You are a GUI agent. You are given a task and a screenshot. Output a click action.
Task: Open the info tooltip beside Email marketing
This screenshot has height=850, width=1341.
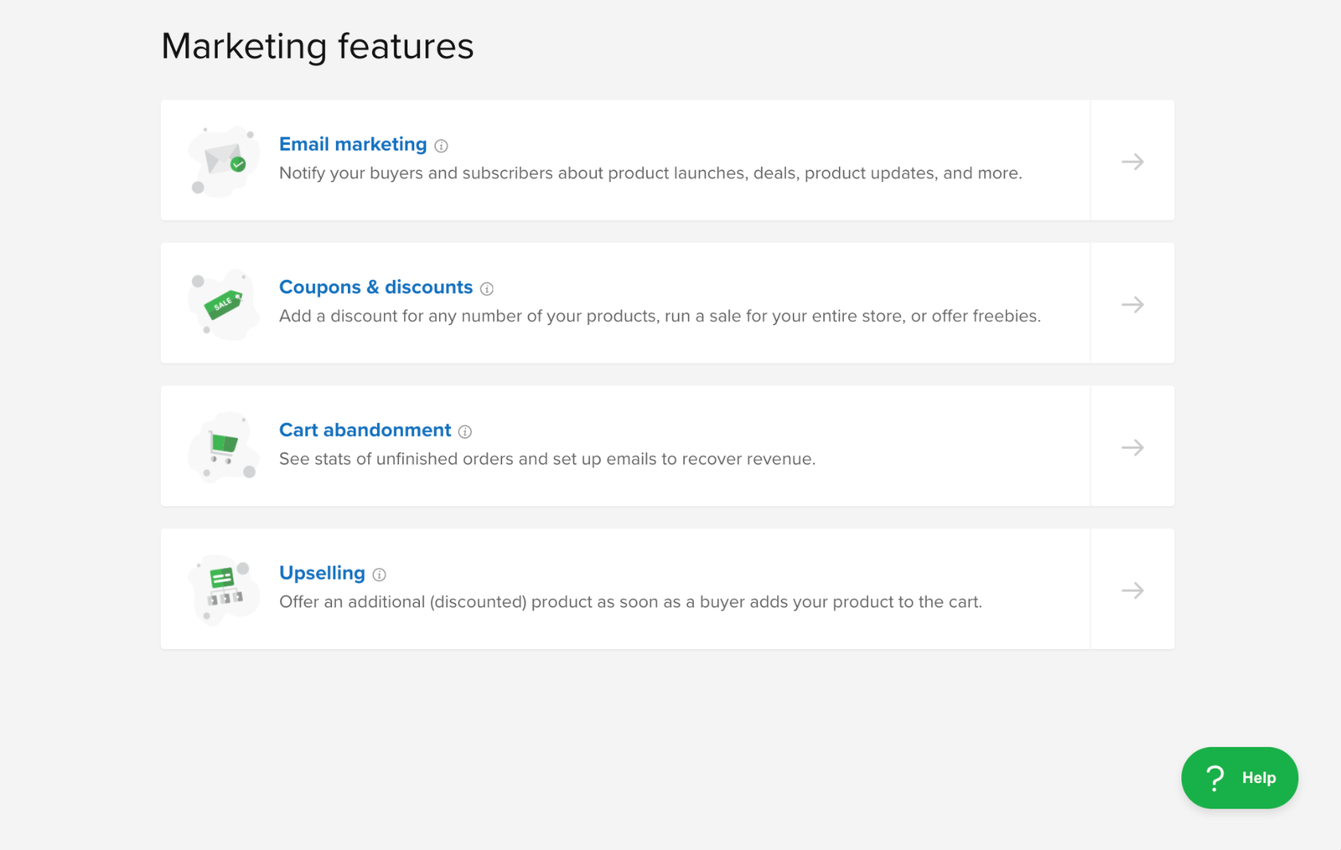(442, 146)
